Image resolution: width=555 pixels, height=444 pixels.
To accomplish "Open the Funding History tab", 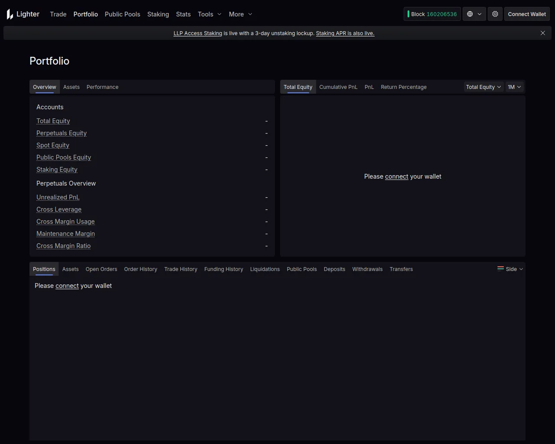I will point(223,269).
